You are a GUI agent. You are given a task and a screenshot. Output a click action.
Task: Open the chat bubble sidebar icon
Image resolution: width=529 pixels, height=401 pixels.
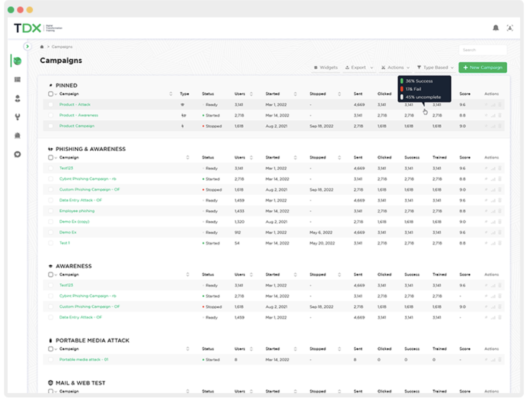click(x=17, y=155)
